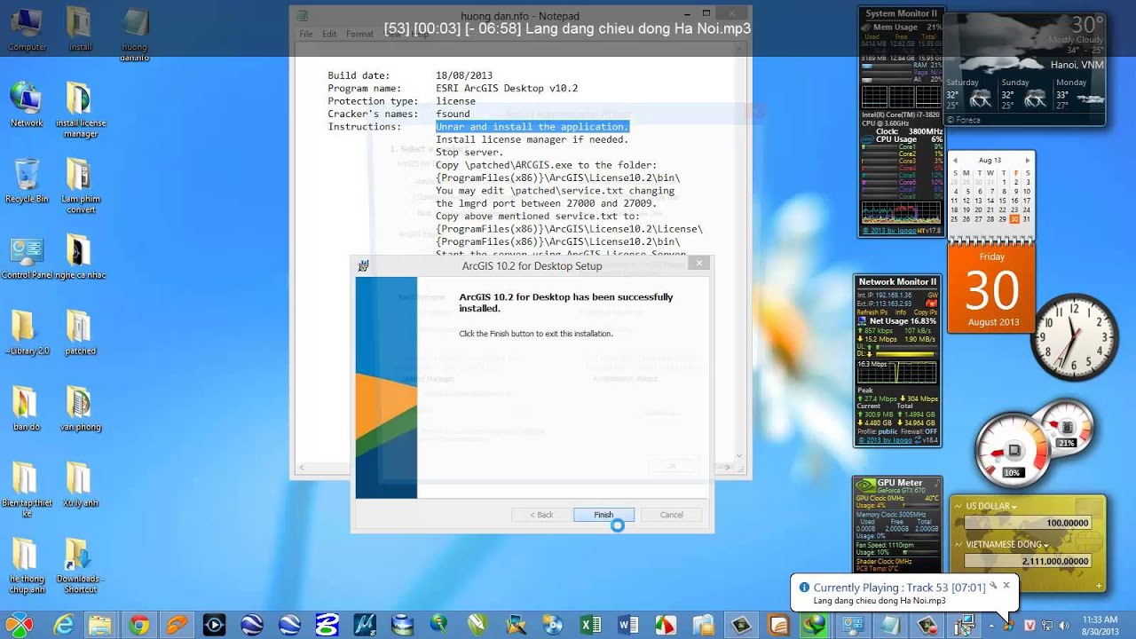Select the Control Panel desktop icon
The width and height of the screenshot is (1136, 639).
click(x=27, y=257)
